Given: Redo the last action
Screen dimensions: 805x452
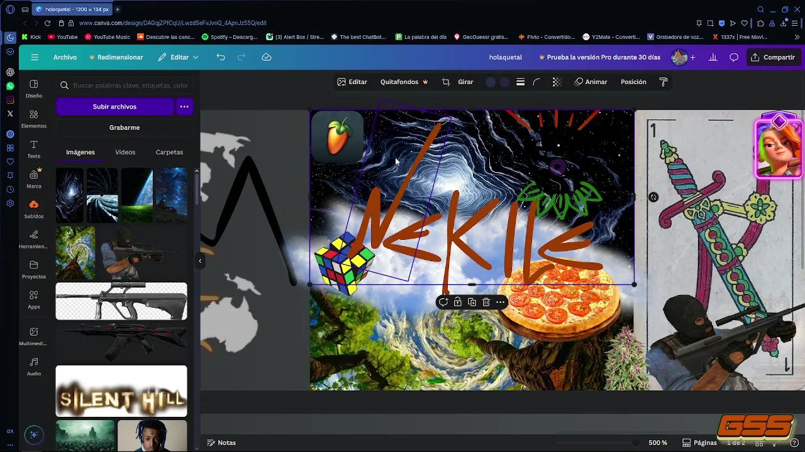Looking at the screenshot, I should point(241,57).
